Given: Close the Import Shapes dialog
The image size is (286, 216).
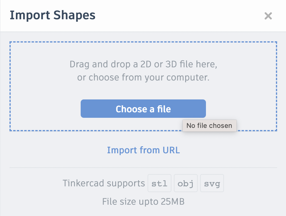Looking at the screenshot, I should [268, 16].
